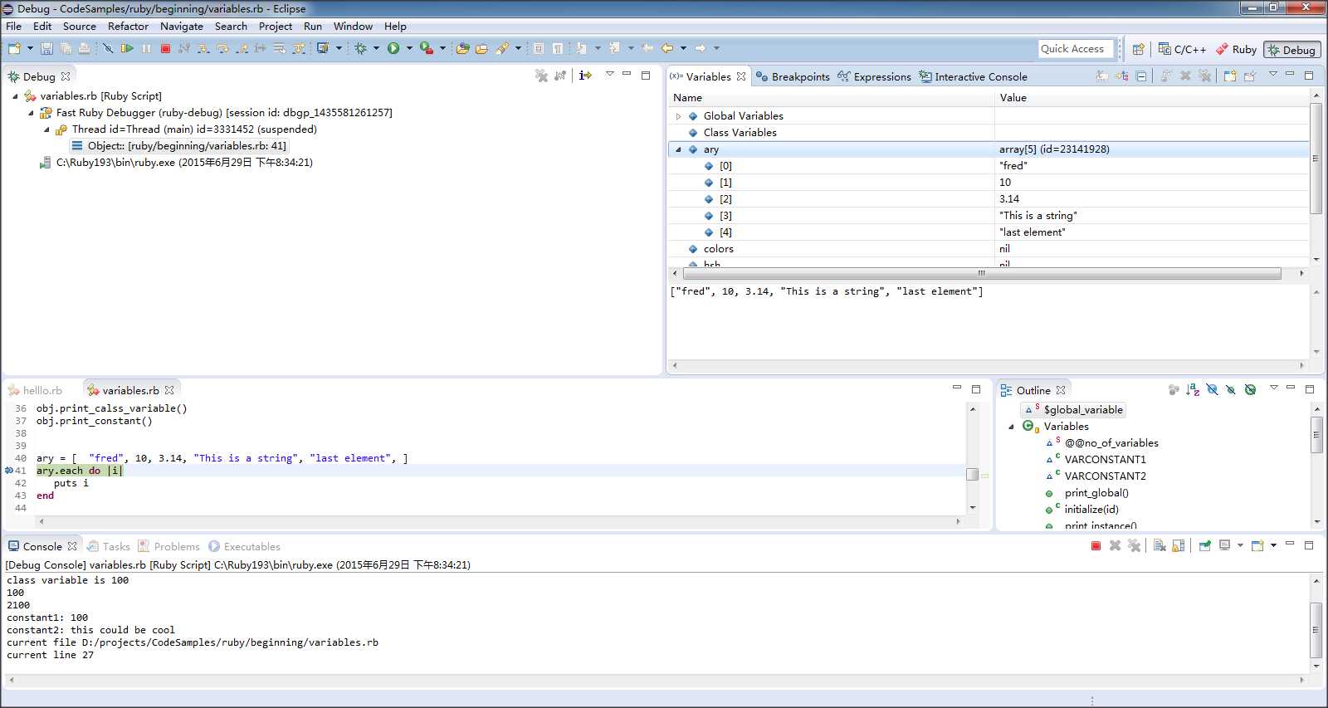Screen dimensions: 1328x708
Task: Click the green Run launch button icon
Action: pos(393,48)
